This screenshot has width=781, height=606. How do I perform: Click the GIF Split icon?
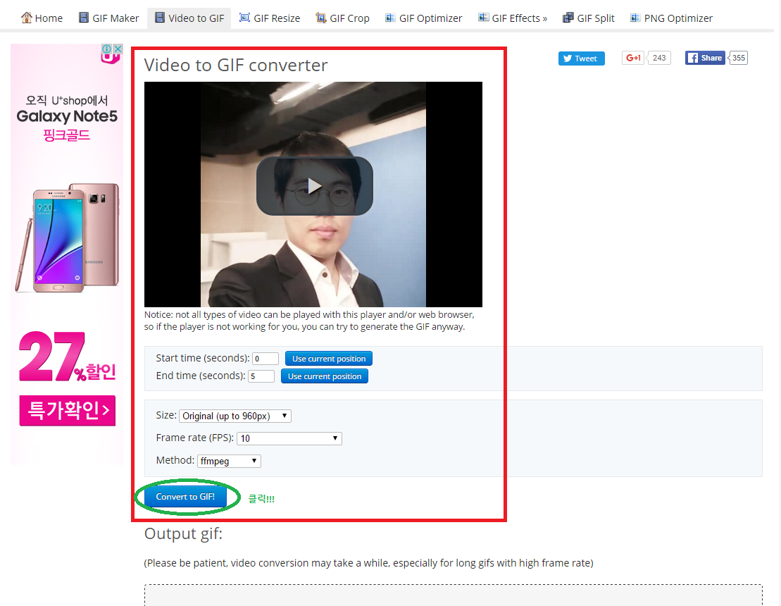point(568,18)
